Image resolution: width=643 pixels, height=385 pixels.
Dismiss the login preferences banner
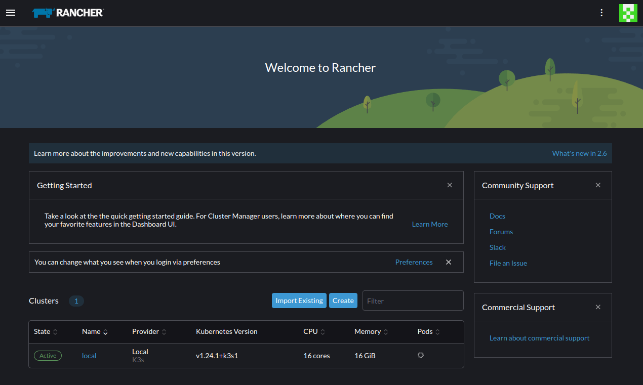(449, 262)
